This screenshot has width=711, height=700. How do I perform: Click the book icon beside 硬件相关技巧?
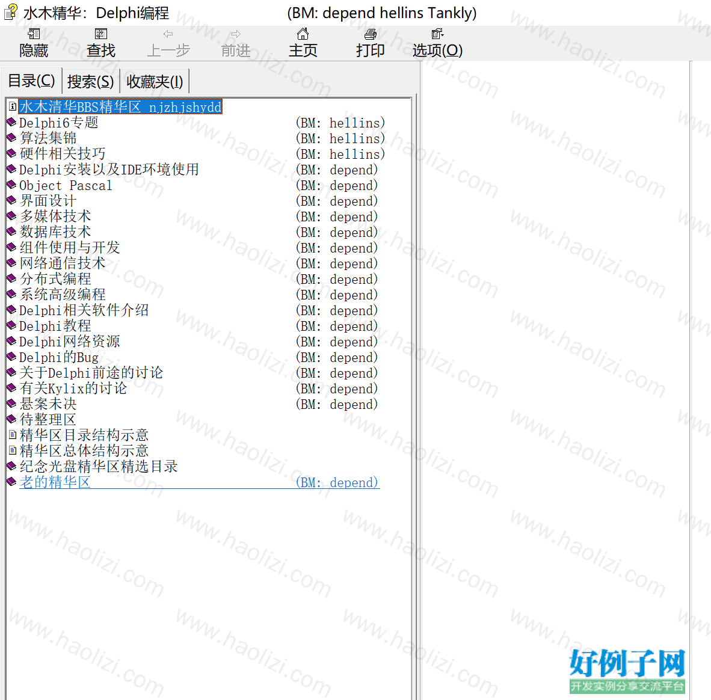point(12,153)
